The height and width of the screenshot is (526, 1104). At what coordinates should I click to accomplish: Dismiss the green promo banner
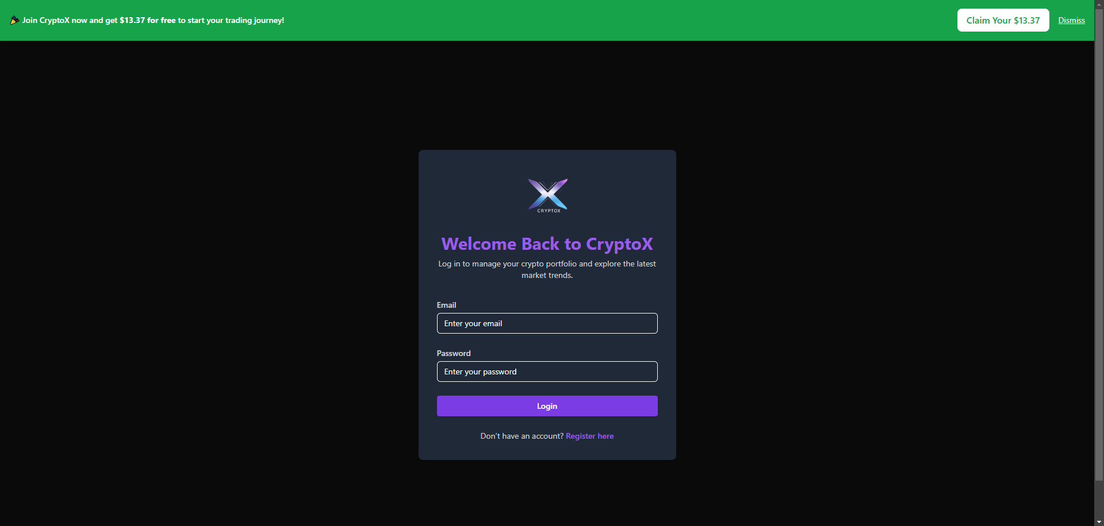1071,20
